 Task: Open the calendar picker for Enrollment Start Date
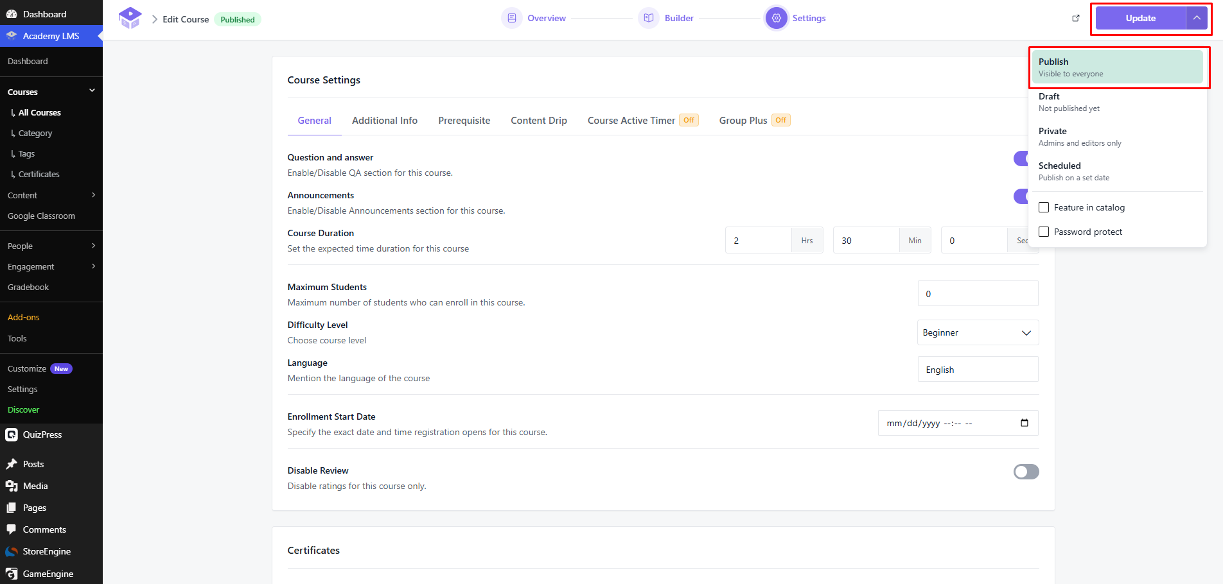pyautogui.click(x=1025, y=423)
